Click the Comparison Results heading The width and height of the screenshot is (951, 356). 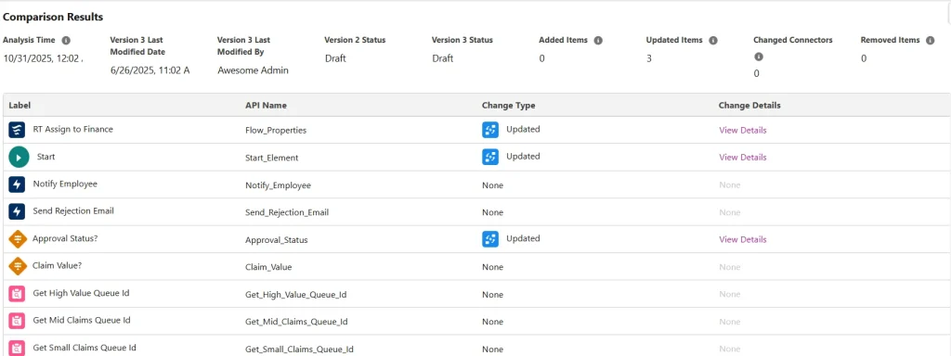(53, 18)
